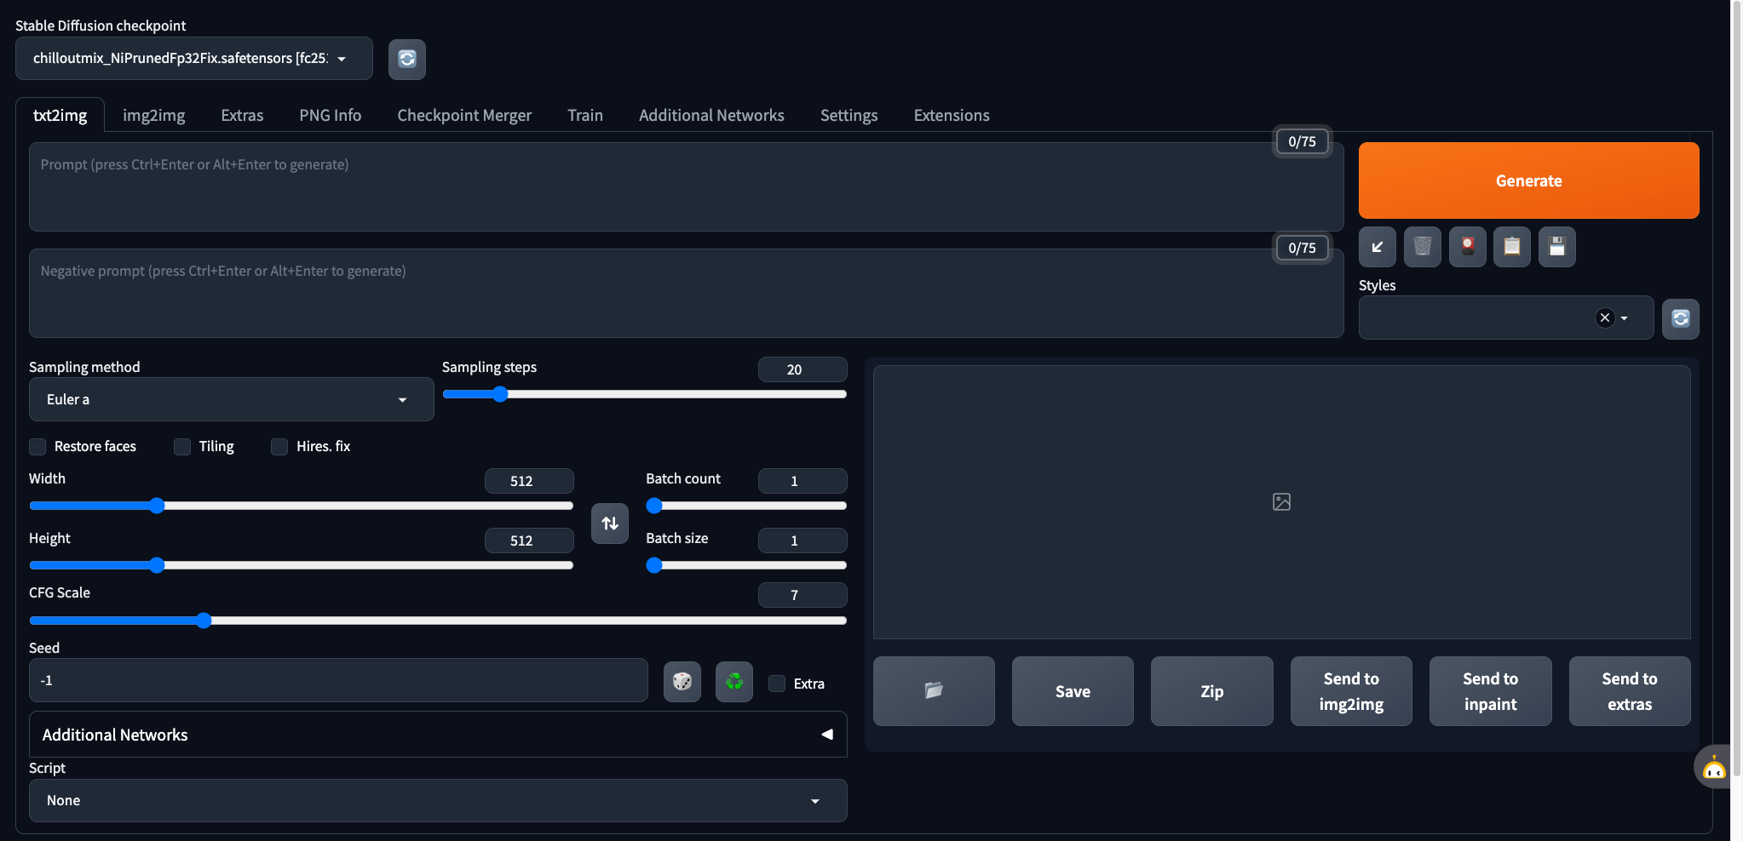Open the yellow robot assistant icon
The width and height of the screenshot is (1743, 841).
(1714, 769)
